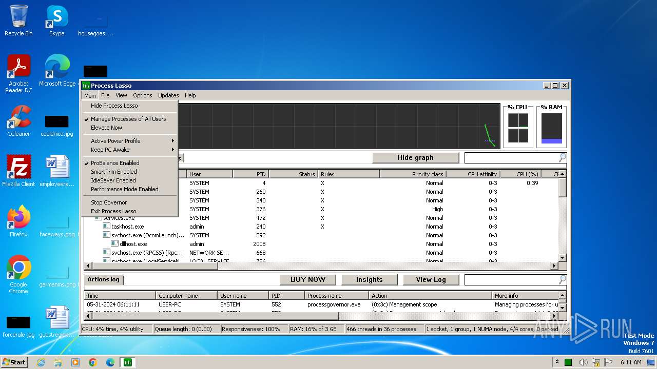
Task: Click the BUY NOW button
Action: coord(308,279)
